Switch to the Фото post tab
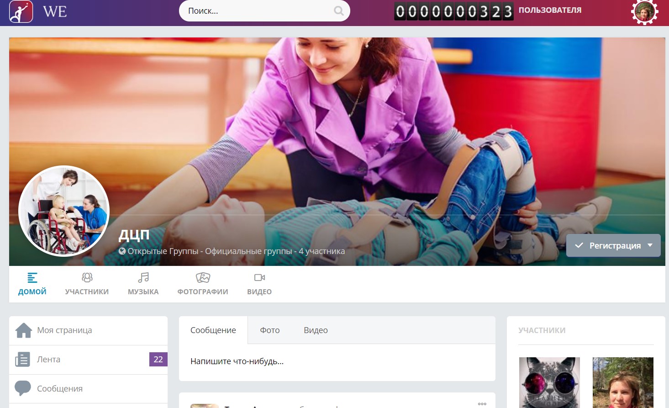Image resolution: width=669 pixels, height=408 pixels. pyautogui.click(x=269, y=330)
